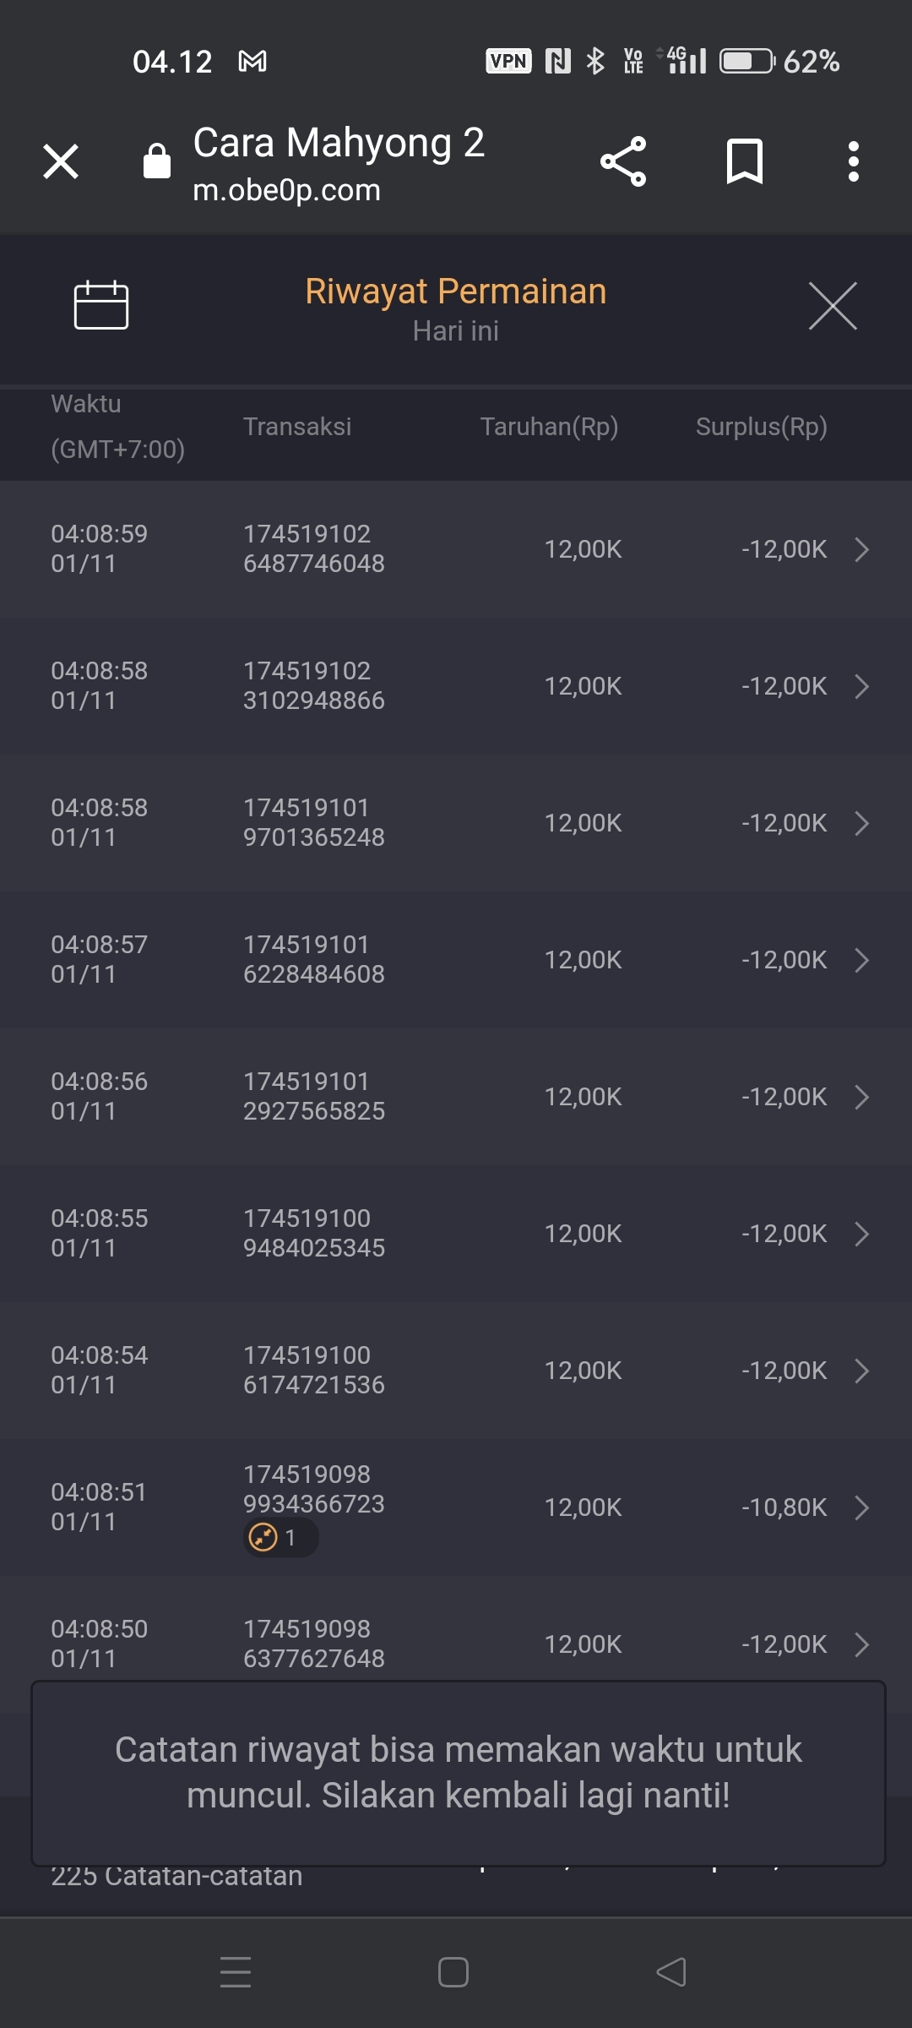
Task: Select the 04:08:55 history record
Action: 456,1234
